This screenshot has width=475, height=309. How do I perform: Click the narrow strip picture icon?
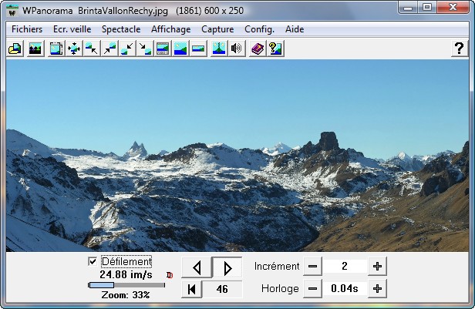198,49
